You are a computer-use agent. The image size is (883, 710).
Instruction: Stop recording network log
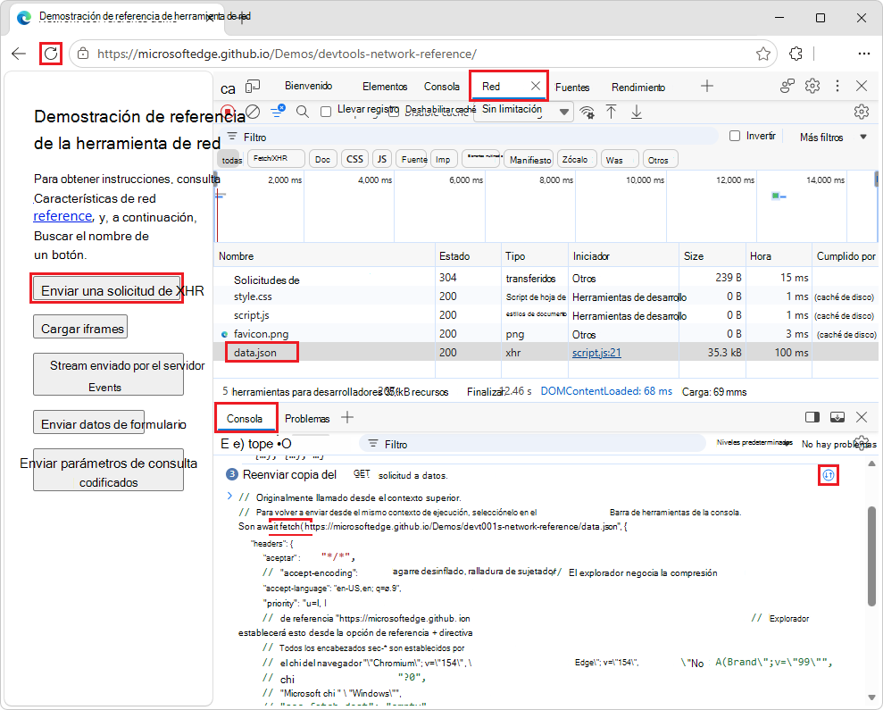(x=228, y=112)
